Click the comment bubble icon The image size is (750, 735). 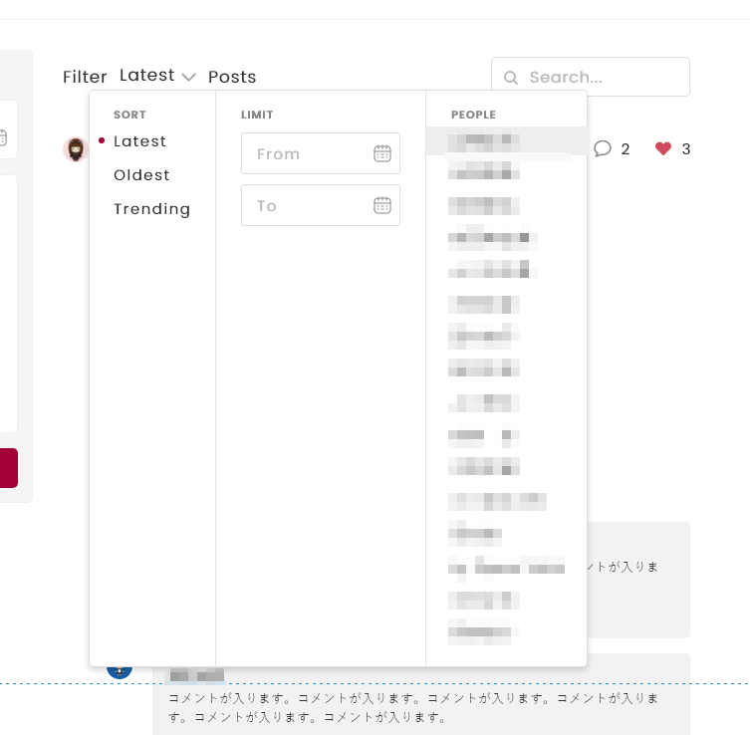pyautogui.click(x=603, y=148)
